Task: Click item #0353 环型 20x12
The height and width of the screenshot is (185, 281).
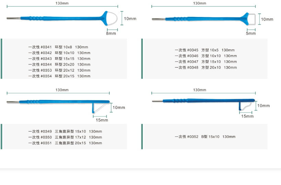Action: 59,70
